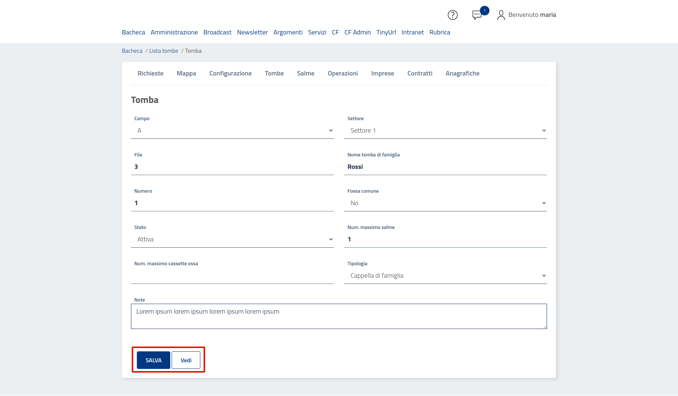Expand the Tipologia dropdown
678x396 pixels.
pyautogui.click(x=445, y=275)
